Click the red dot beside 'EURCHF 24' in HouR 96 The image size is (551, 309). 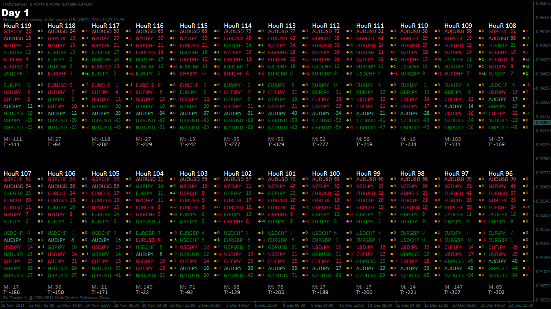[524, 207]
